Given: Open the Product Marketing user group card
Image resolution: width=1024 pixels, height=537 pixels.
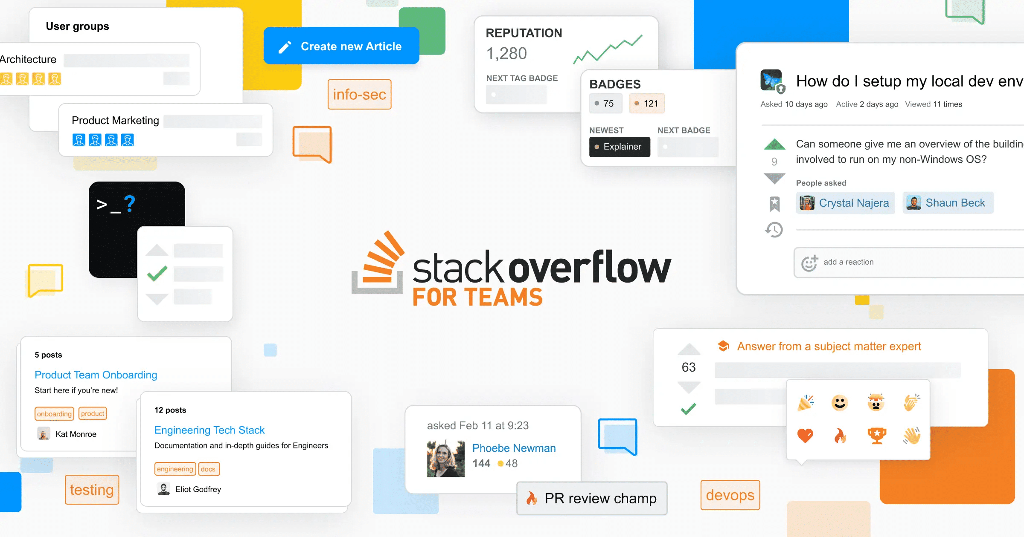Looking at the screenshot, I should (x=166, y=130).
